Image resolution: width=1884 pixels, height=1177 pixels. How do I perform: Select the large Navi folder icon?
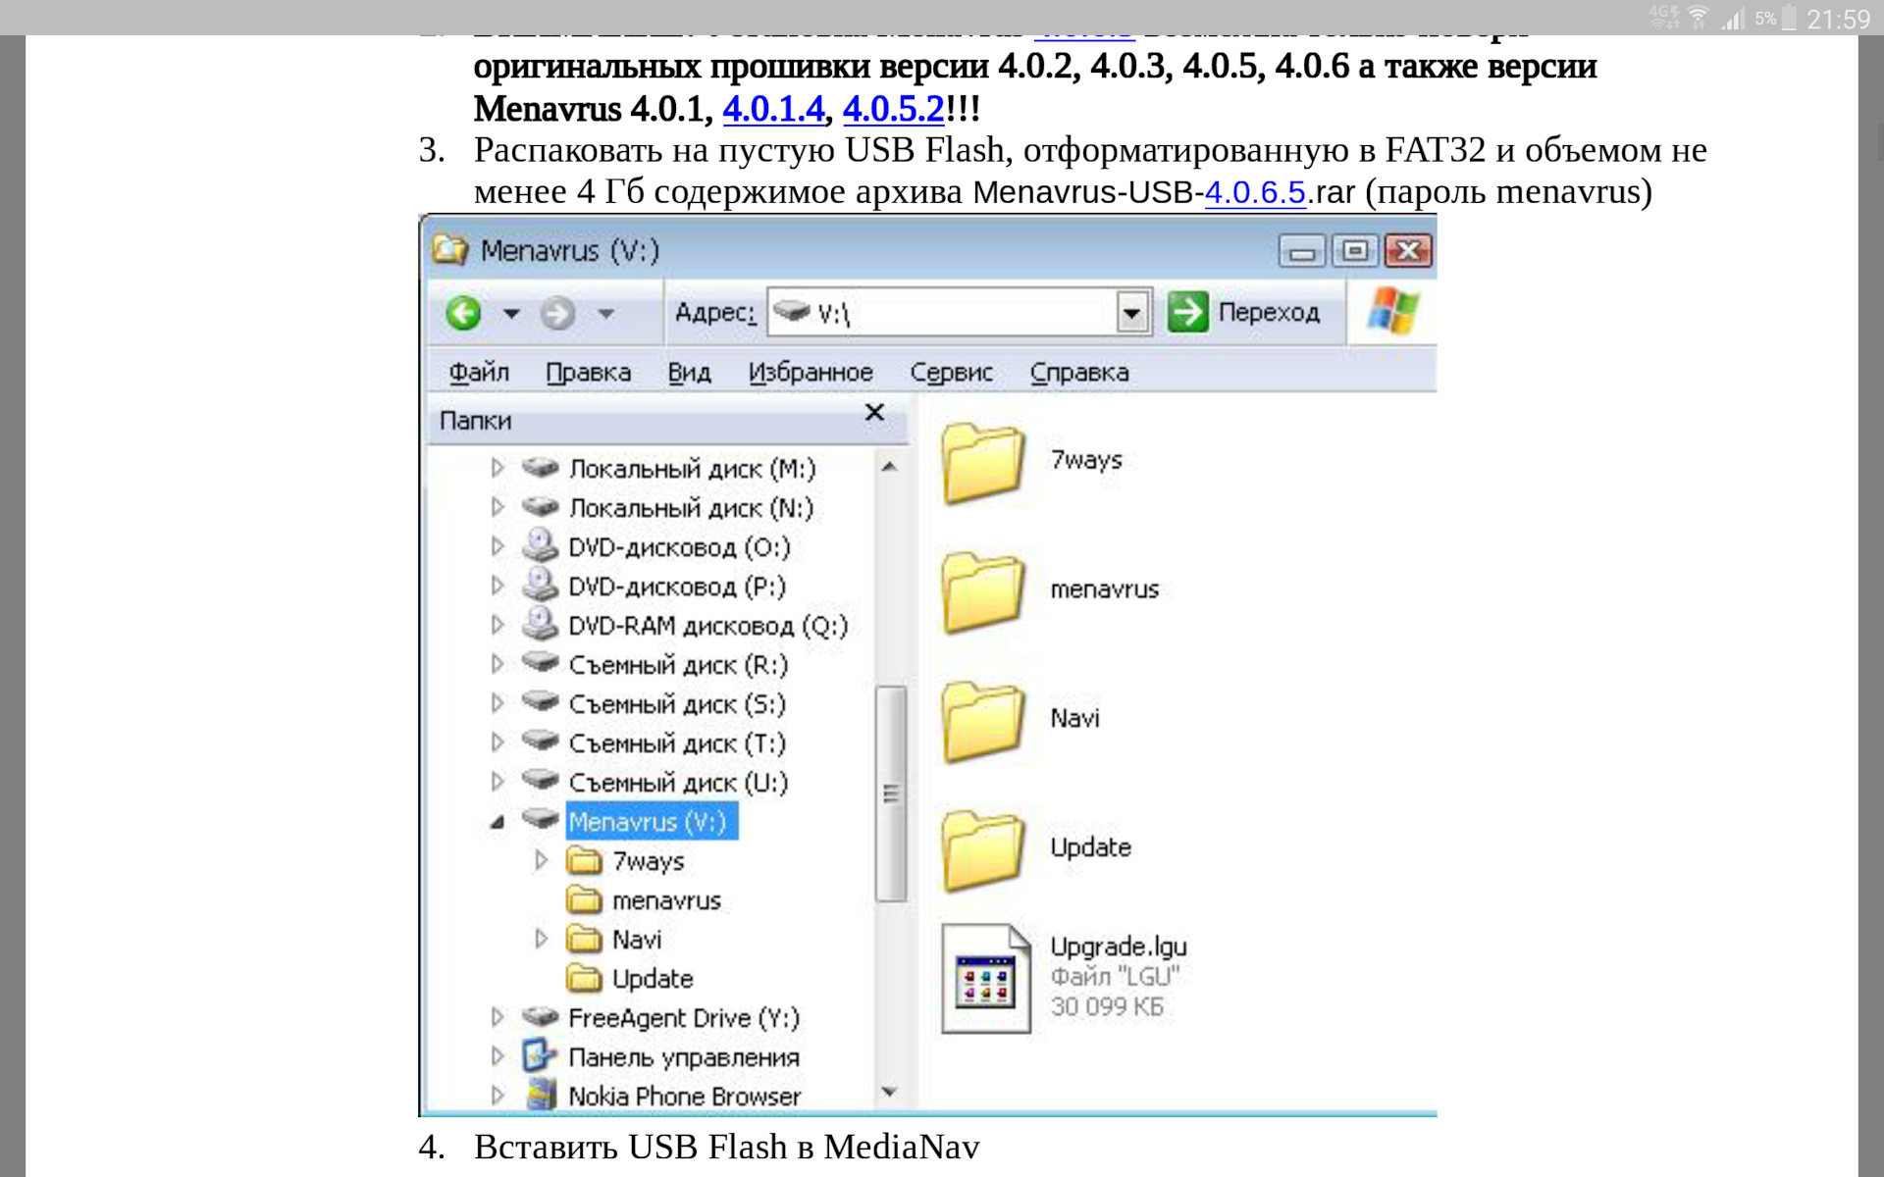(983, 722)
